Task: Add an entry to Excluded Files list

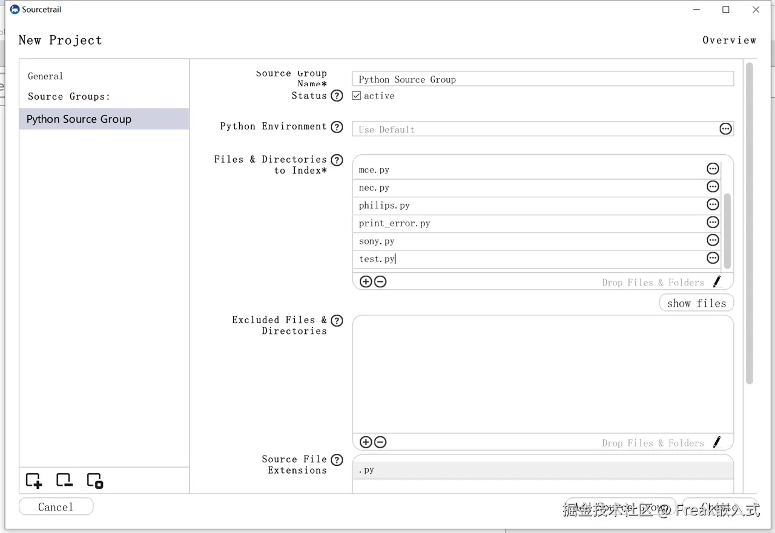Action: tap(366, 442)
